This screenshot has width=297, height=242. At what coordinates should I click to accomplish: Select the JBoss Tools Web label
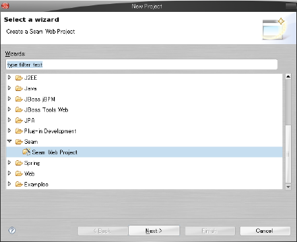pos(46,109)
